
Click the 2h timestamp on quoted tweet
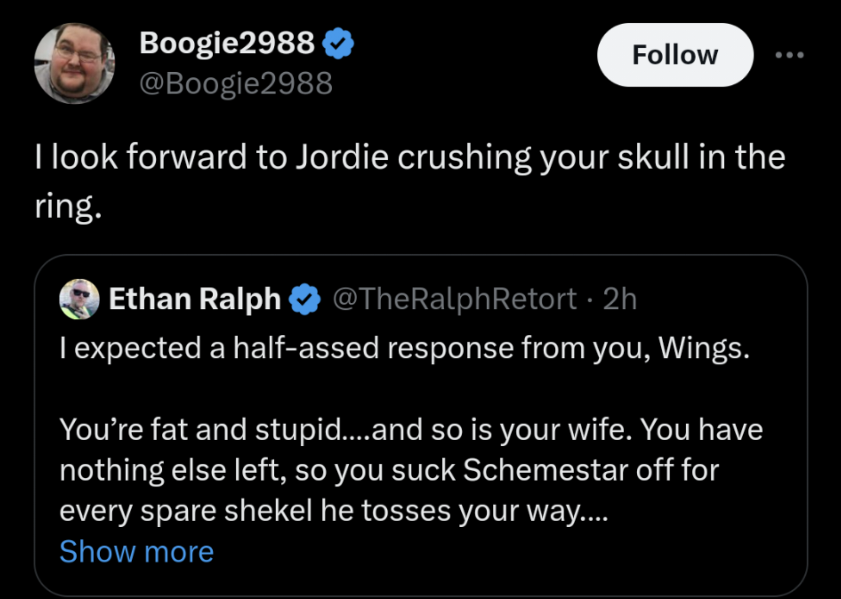[620, 299]
